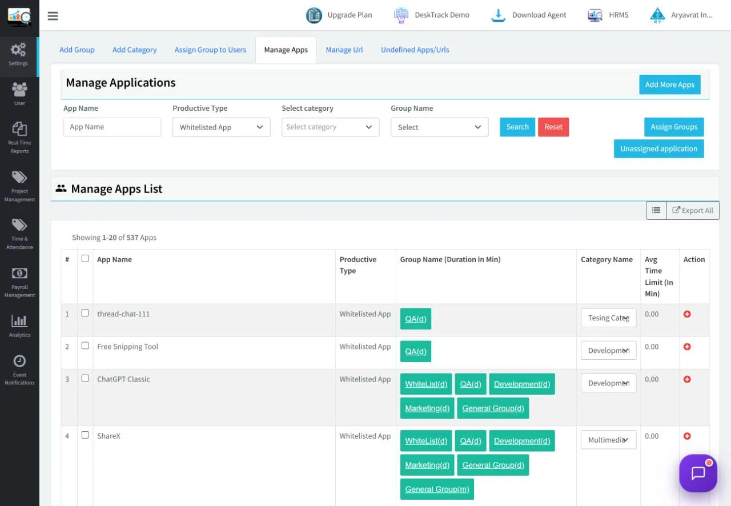The height and width of the screenshot is (506, 731).
Task: Open the User section in sidebar
Action: click(x=19, y=94)
